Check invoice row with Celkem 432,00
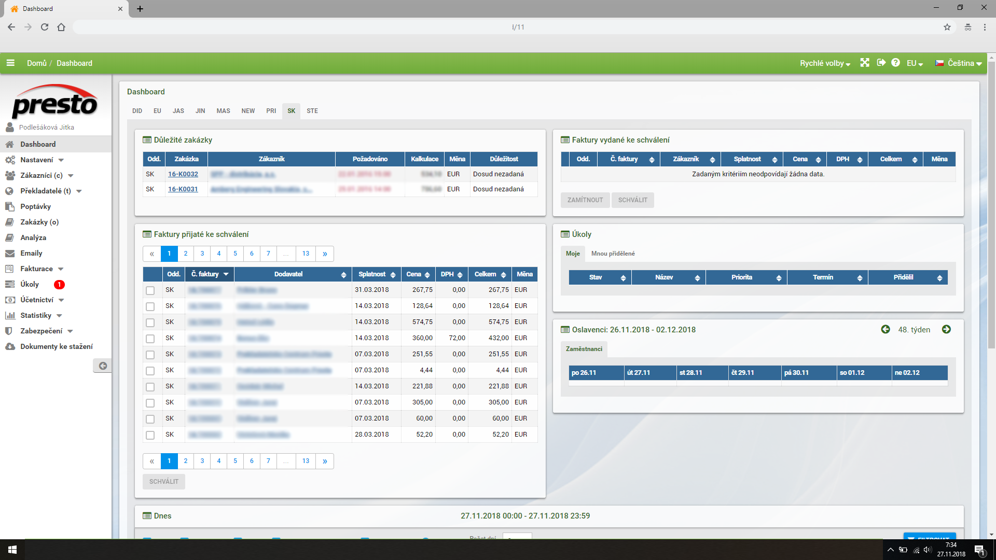996x560 pixels. (150, 339)
